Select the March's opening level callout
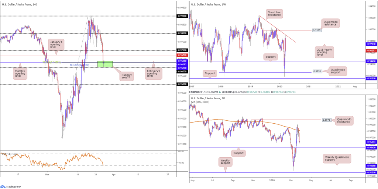 pos(20,73)
